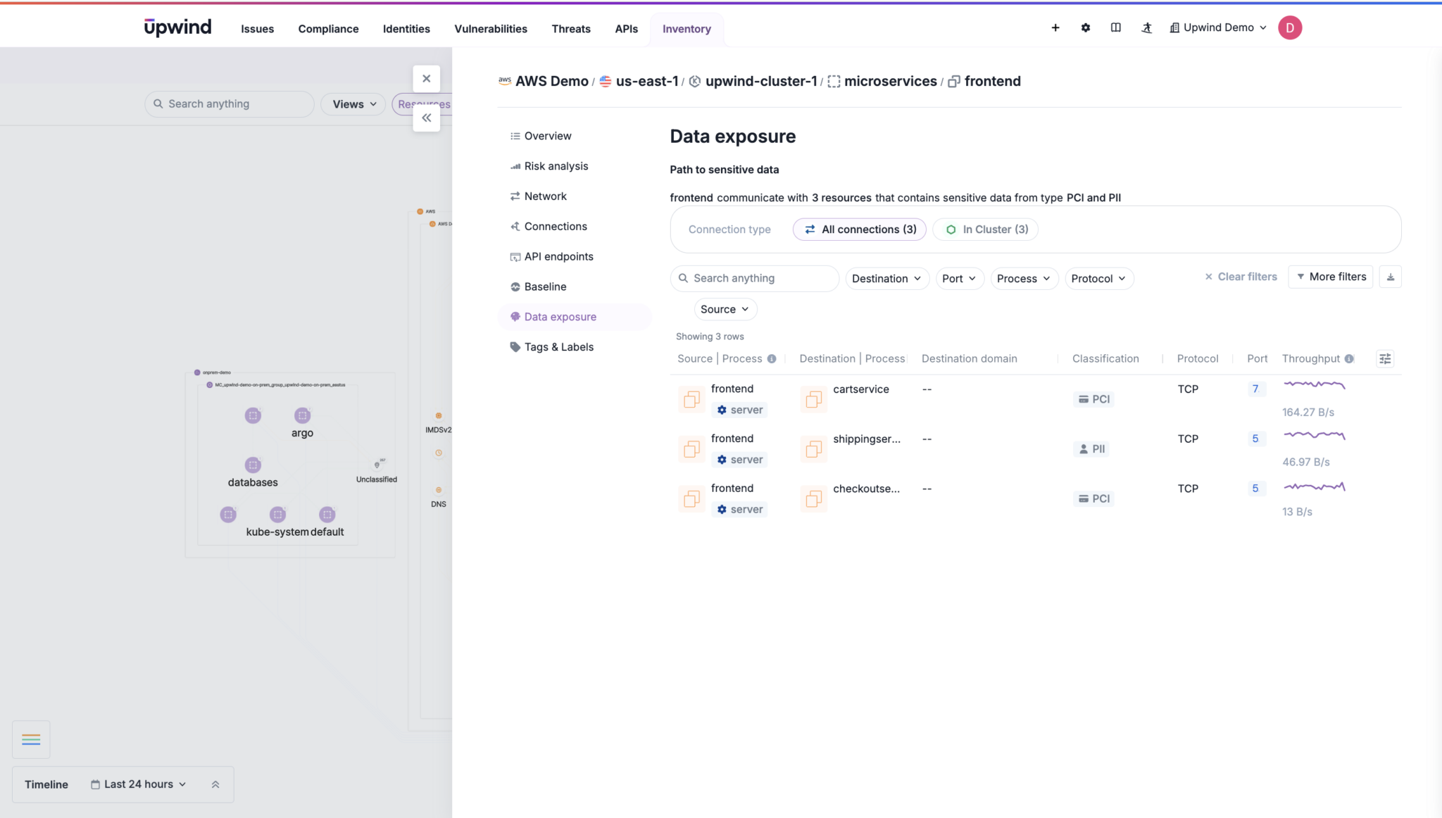Click the More filters button
The image size is (1442, 818).
coord(1330,277)
